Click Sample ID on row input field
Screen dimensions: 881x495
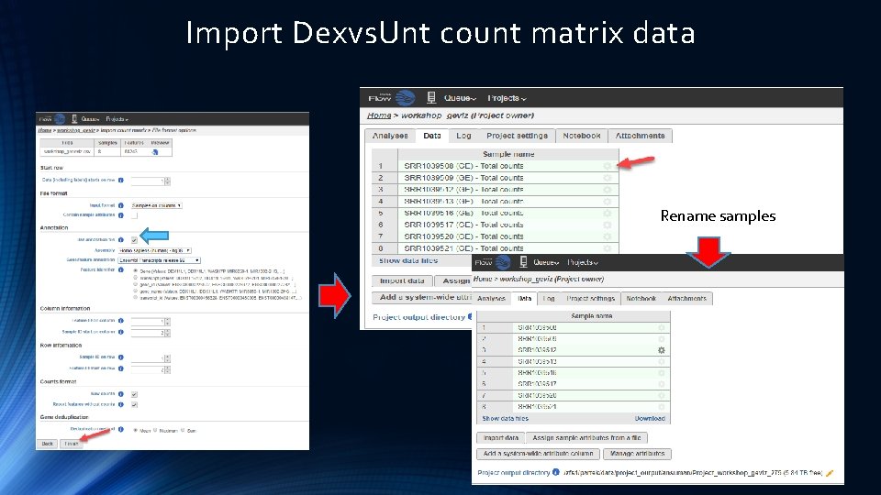click(x=148, y=358)
